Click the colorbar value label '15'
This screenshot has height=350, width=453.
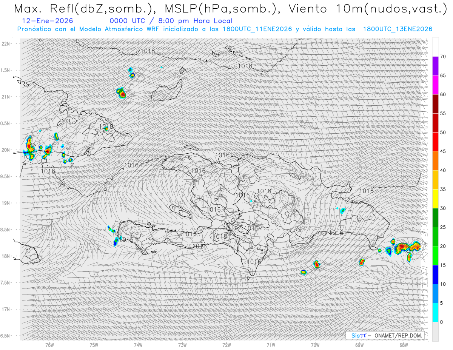(443, 265)
